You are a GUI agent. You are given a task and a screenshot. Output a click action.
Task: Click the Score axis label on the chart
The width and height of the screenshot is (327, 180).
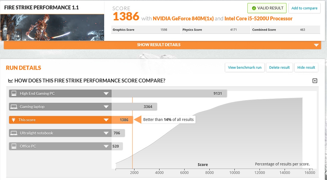coord(203,165)
